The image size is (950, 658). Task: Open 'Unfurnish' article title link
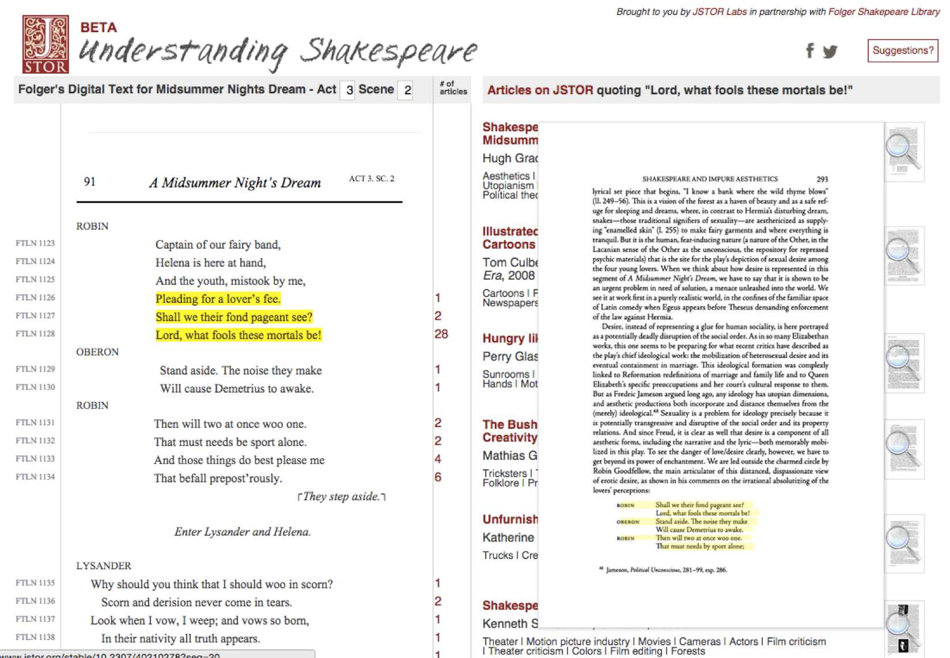tap(510, 519)
